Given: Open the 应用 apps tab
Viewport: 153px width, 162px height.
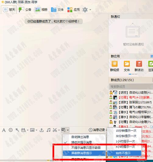Looking at the screenshot, I should tap(73, 10).
